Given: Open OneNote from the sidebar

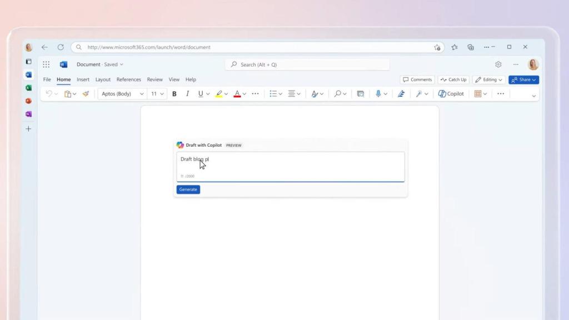Looking at the screenshot, I should [28, 113].
